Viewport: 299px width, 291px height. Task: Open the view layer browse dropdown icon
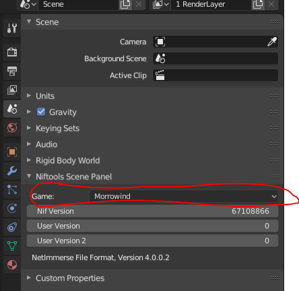point(160,4)
